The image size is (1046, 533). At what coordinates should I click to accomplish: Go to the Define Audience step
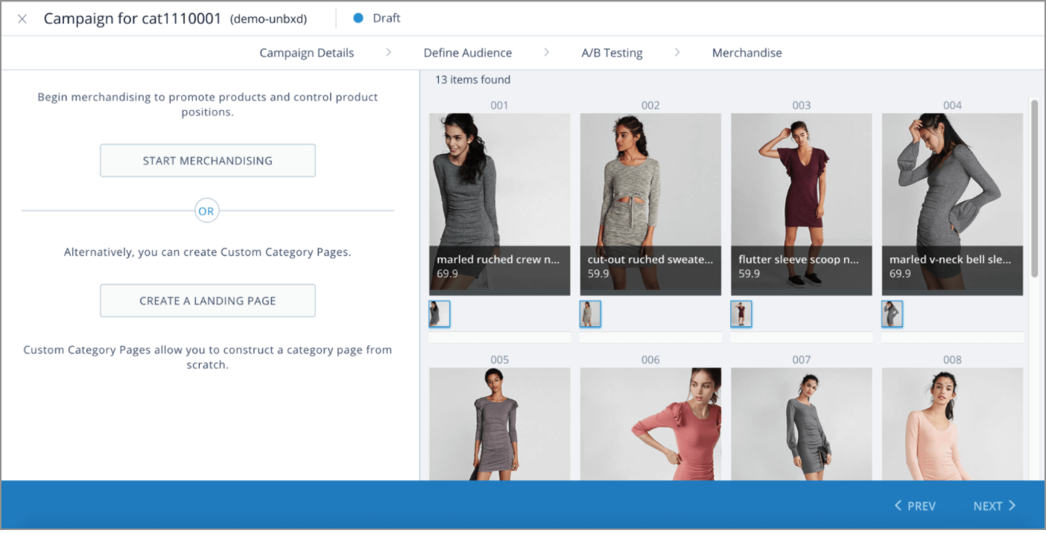pos(468,53)
